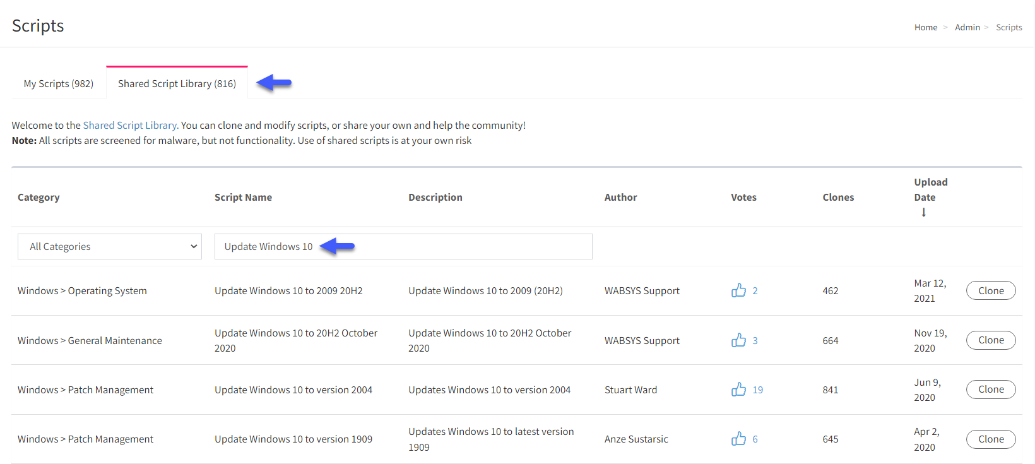Image resolution: width=1035 pixels, height=464 pixels.
Task: Click clone count 841
Action: (831, 390)
